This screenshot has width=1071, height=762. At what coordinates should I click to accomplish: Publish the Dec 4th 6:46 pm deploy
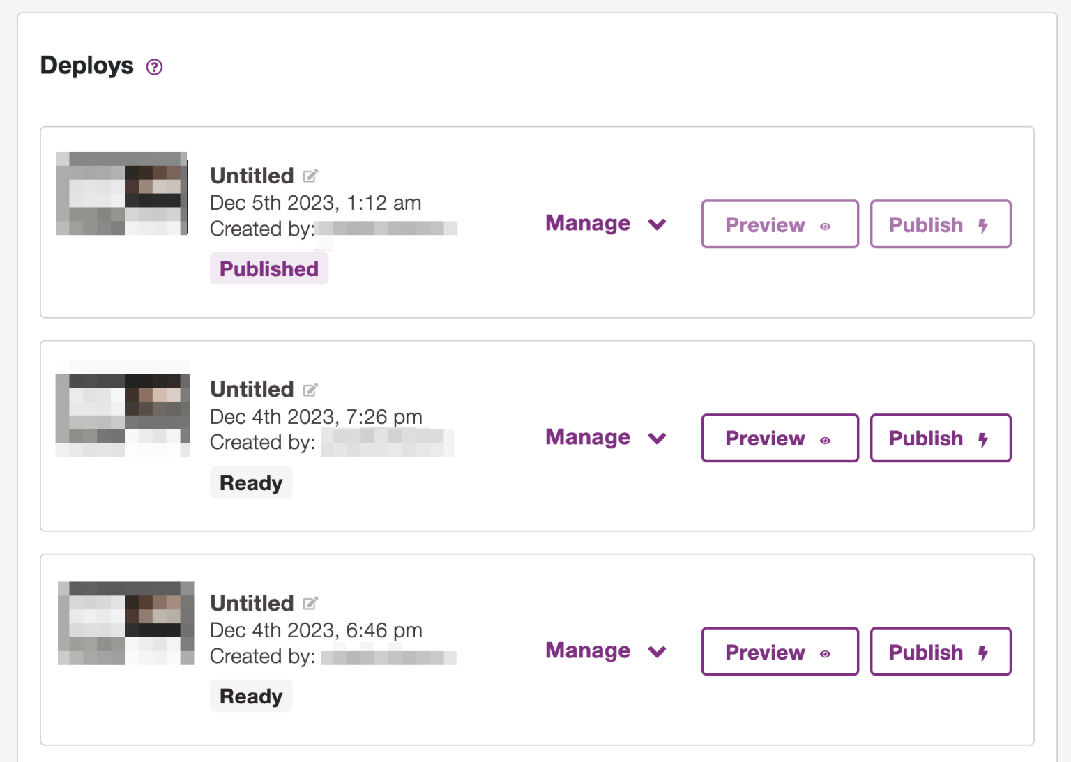[940, 652]
